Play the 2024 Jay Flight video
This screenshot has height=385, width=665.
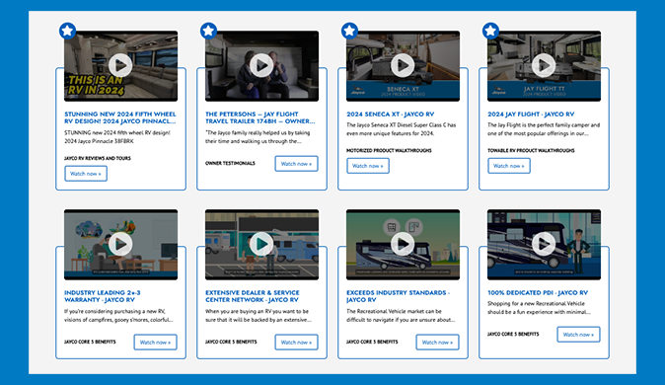(544, 65)
